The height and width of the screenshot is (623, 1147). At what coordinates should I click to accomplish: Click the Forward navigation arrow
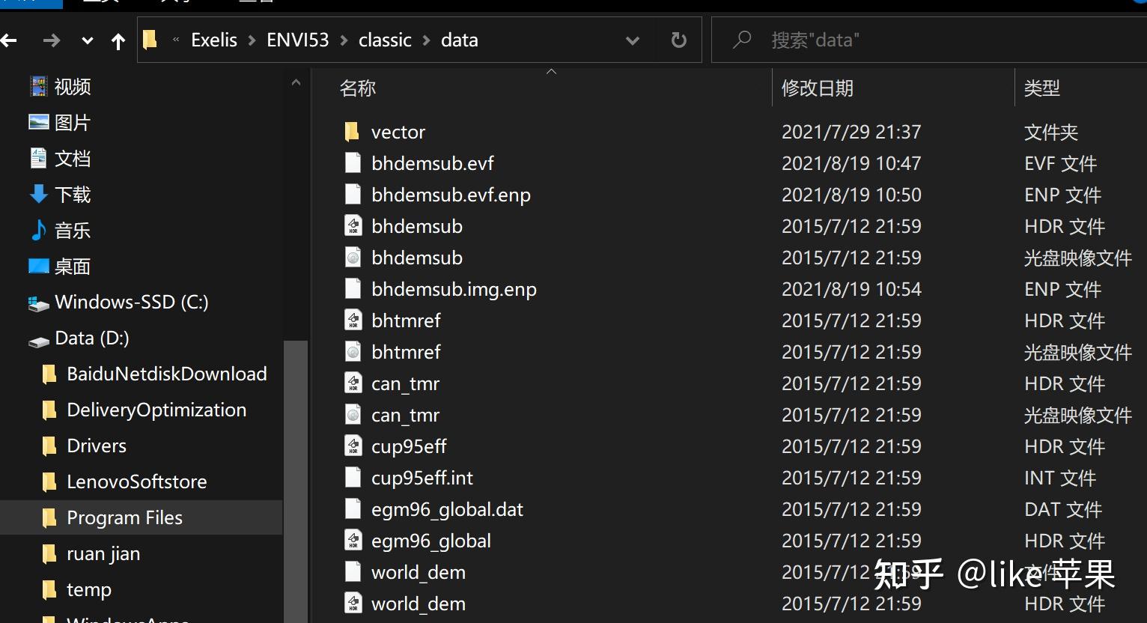pos(52,40)
